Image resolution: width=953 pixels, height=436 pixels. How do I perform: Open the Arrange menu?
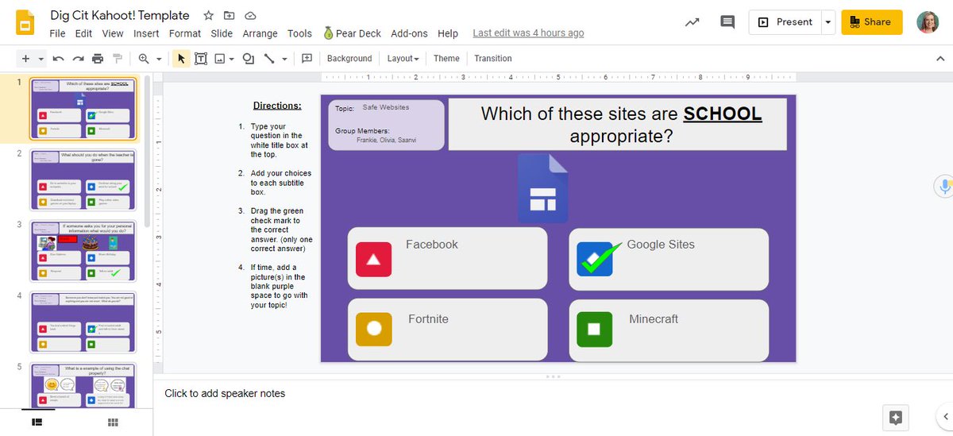click(260, 33)
